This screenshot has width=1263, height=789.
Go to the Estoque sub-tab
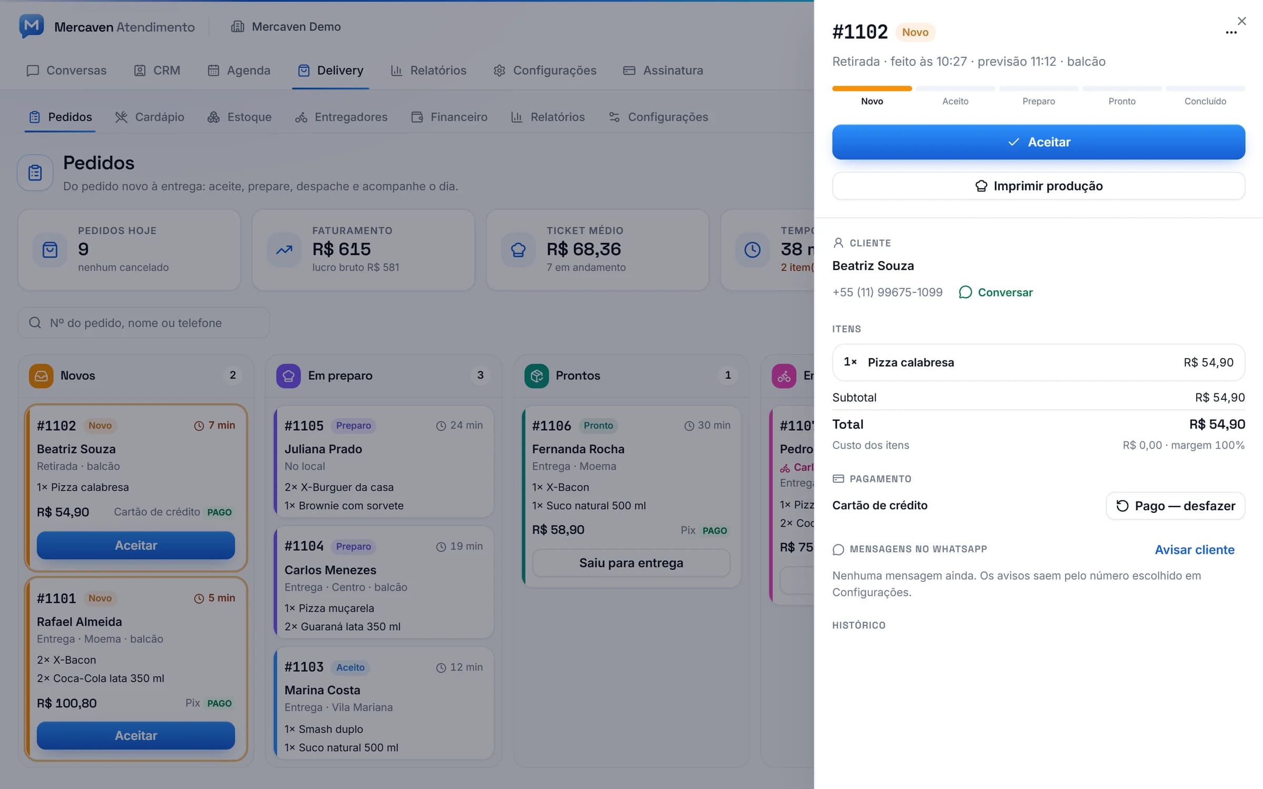239,117
